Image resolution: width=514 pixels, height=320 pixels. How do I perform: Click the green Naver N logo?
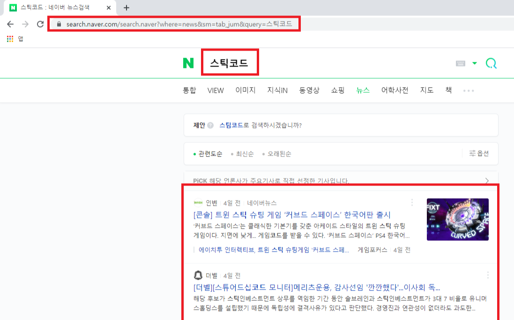(x=188, y=63)
